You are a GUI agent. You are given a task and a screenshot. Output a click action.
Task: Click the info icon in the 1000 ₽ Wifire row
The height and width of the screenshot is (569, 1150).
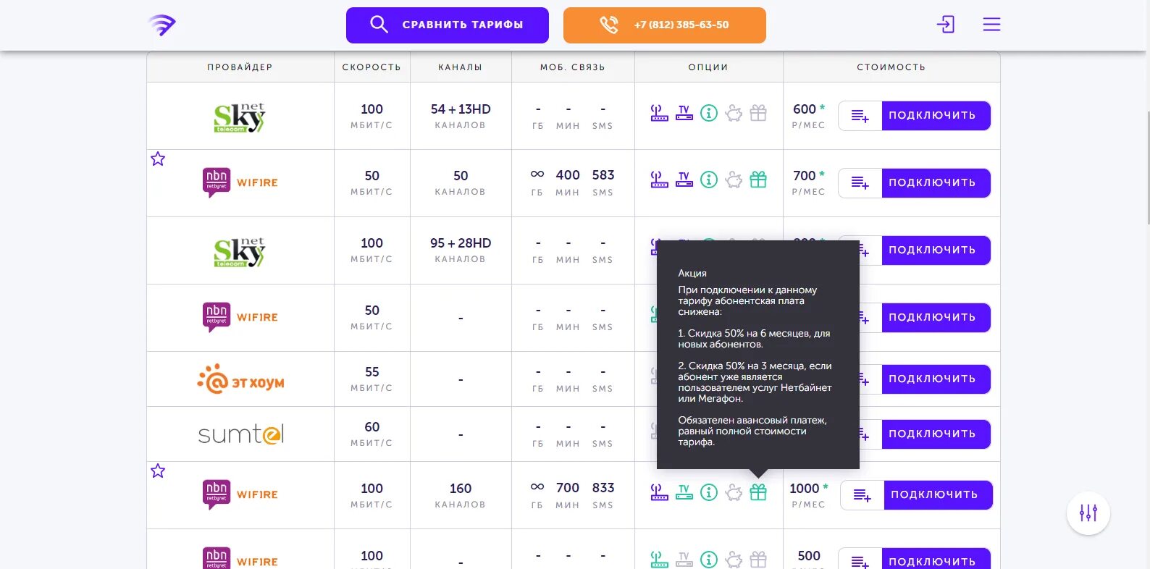[709, 492]
